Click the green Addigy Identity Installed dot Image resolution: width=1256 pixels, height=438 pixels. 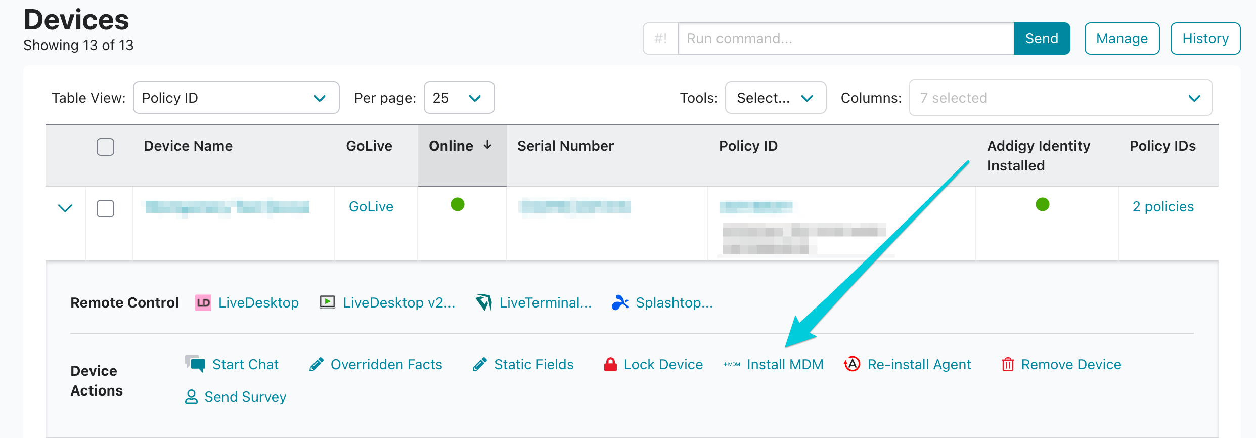[1043, 204]
